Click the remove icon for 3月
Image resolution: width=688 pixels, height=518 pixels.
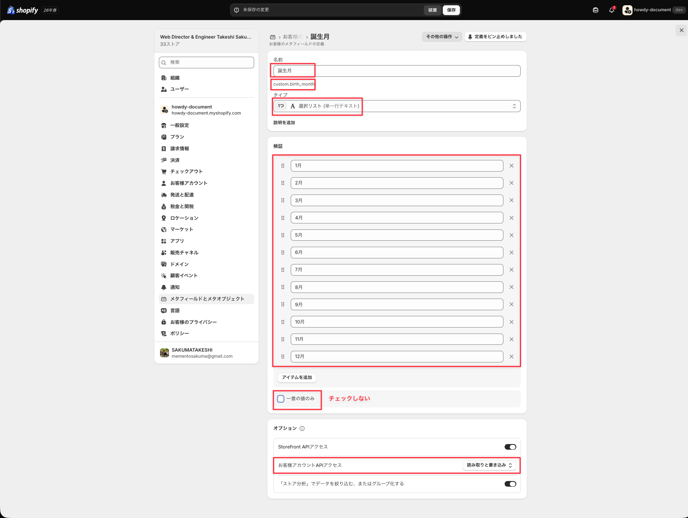[511, 200]
